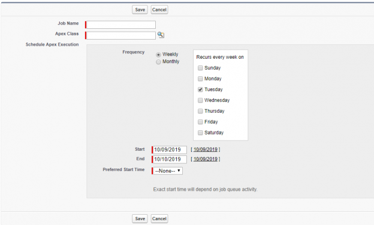Click the Start date field

coord(170,150)
